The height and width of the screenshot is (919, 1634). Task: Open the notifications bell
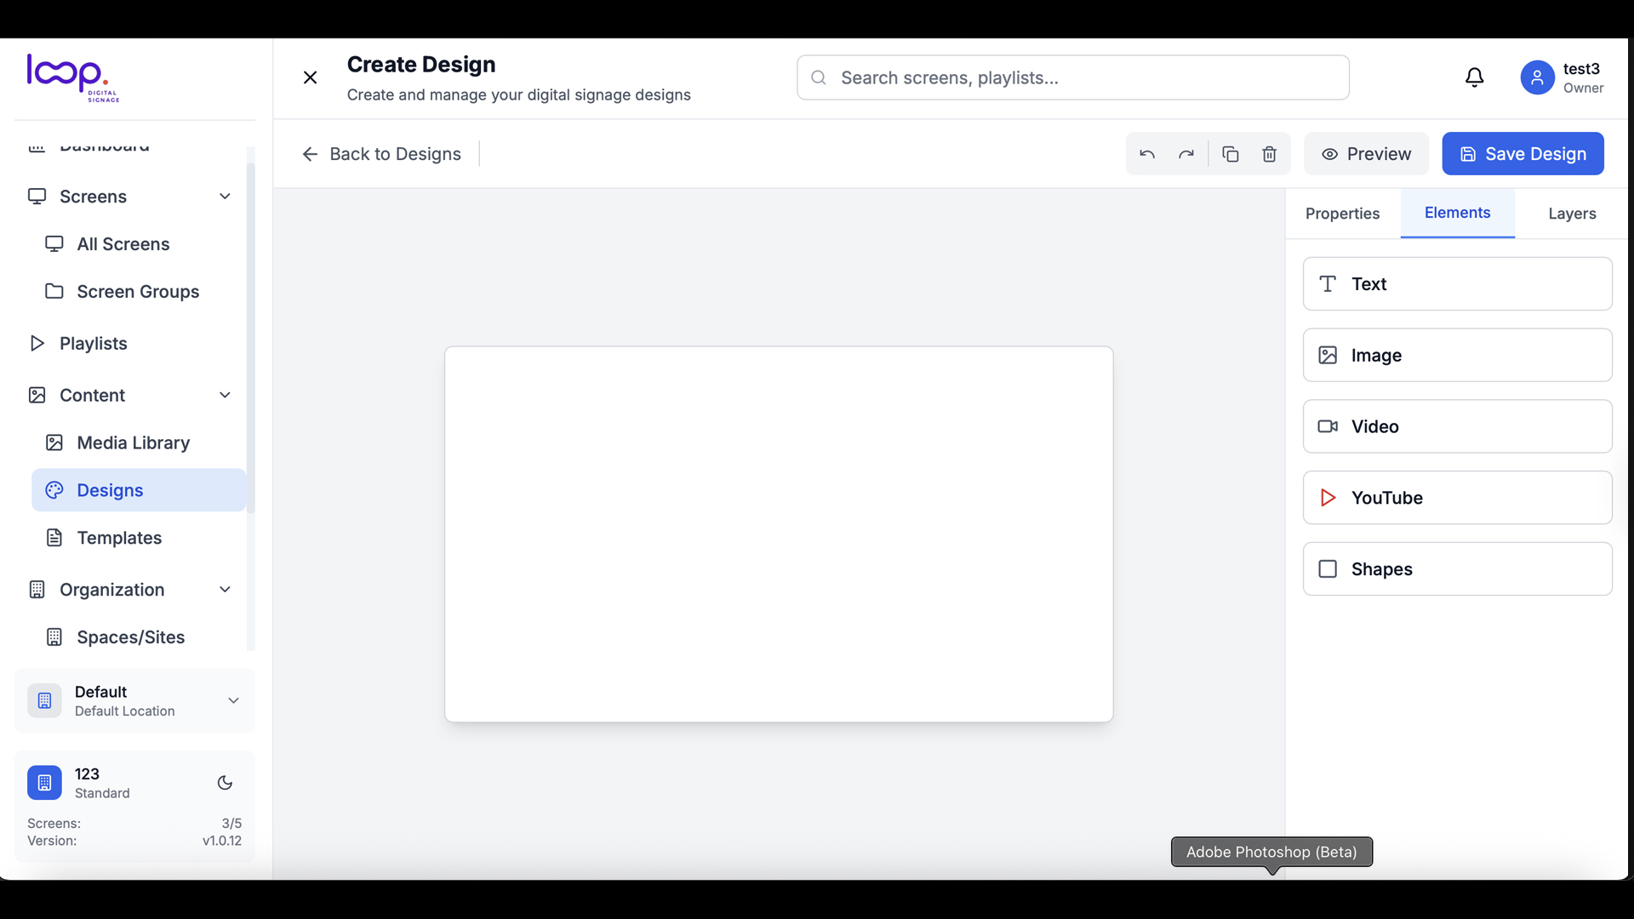point(1475,77)
